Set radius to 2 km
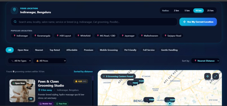 tap(176, 11)
